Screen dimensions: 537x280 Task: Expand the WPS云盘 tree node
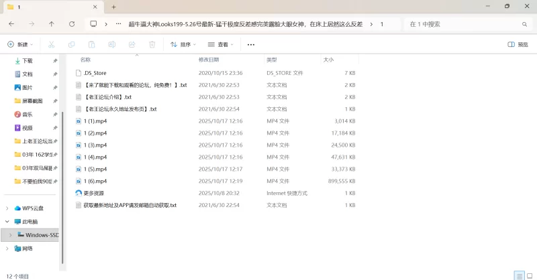tap(7, 208)
